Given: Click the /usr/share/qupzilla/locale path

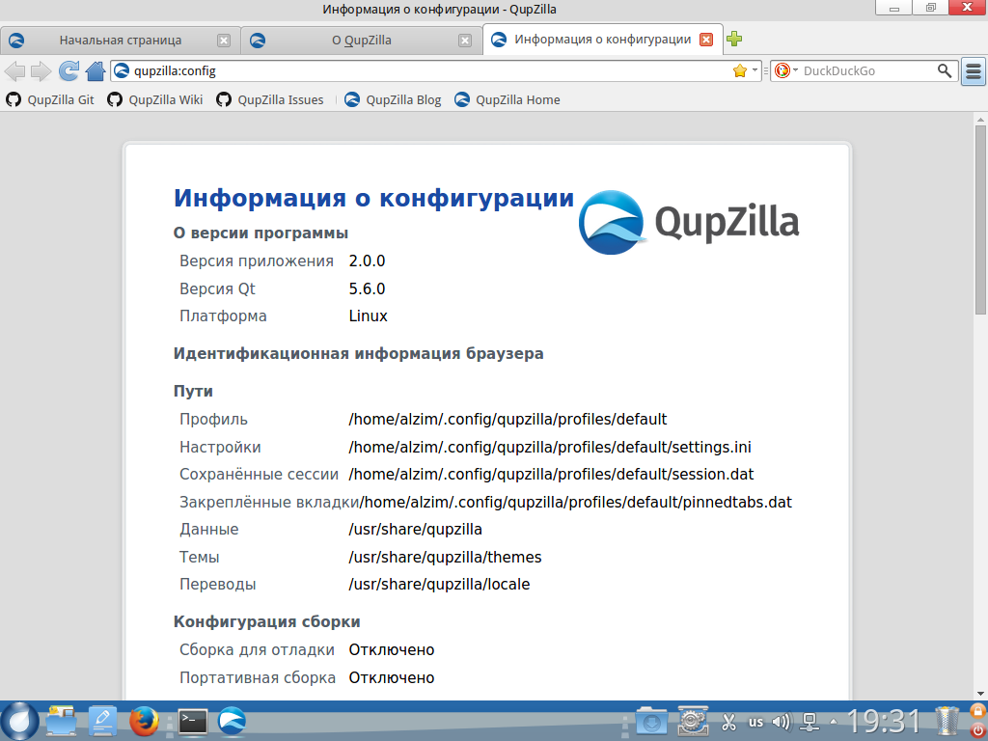Looking at the screenshot, I should pyautogui.click(x=439, y=584).
